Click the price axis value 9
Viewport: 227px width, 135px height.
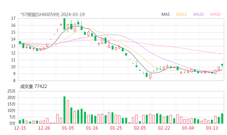(x=14, y=74)
